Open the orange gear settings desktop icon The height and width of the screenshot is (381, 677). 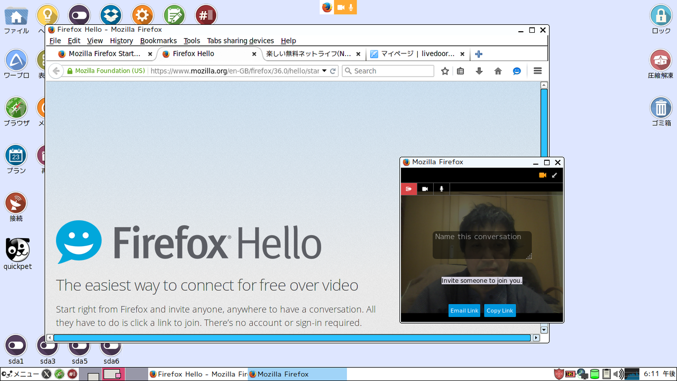click(142, 15)
